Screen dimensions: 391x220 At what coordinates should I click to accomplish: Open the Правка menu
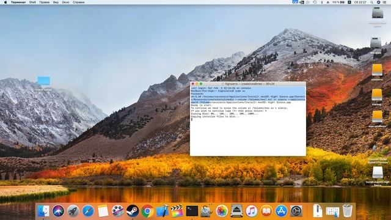click(x=44, y=2)
